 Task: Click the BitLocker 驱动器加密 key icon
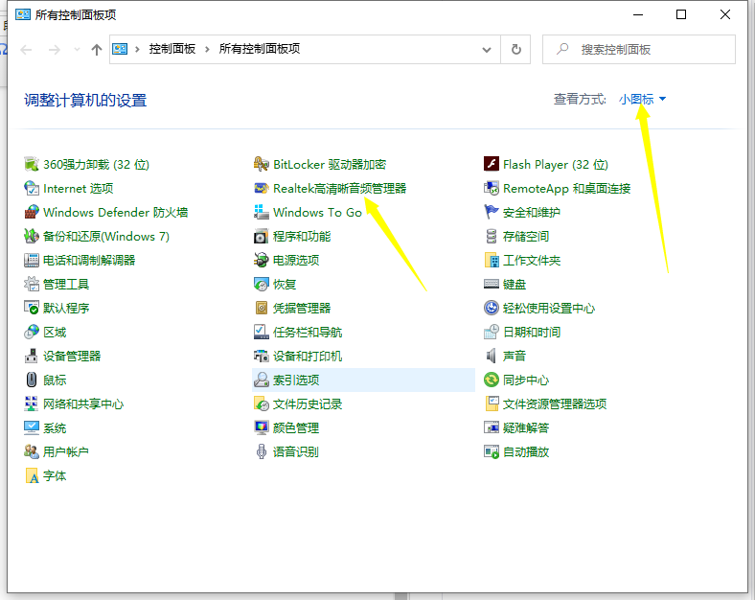pyautogui.click(x=261, y=164)
